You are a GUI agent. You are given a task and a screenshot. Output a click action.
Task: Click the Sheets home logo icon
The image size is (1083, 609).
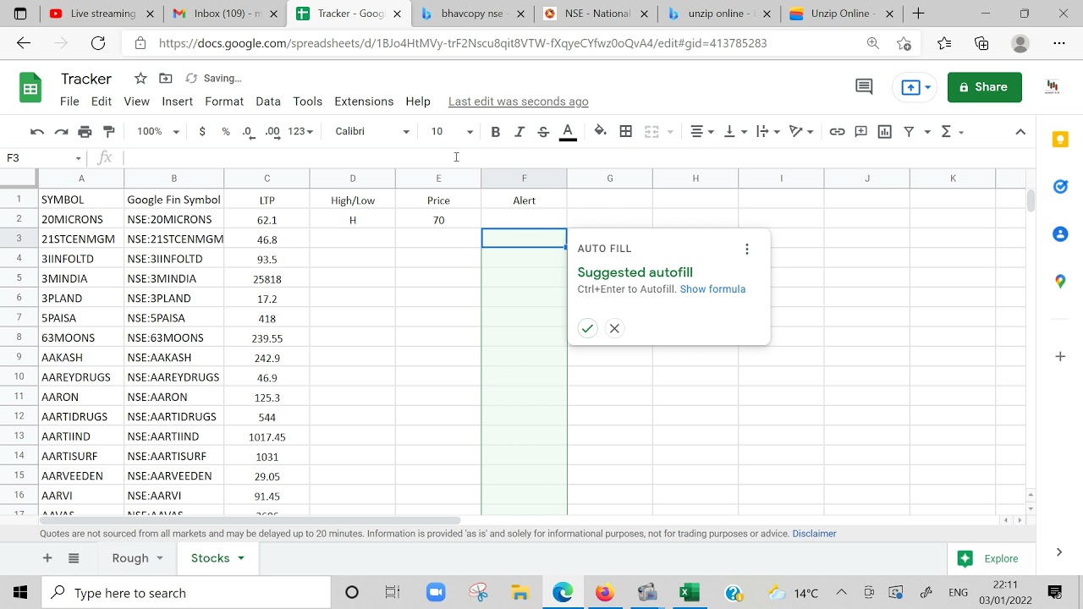[30, 88]
